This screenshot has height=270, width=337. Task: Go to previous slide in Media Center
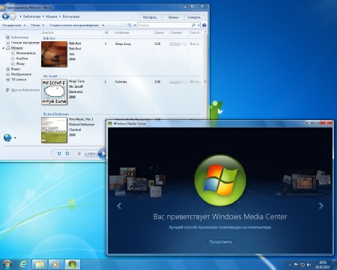click(119, 205)
